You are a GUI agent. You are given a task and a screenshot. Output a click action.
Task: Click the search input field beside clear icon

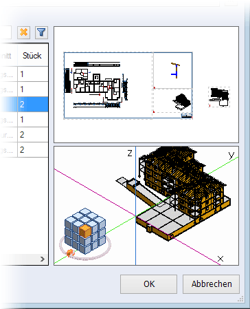tap(5, 32)
